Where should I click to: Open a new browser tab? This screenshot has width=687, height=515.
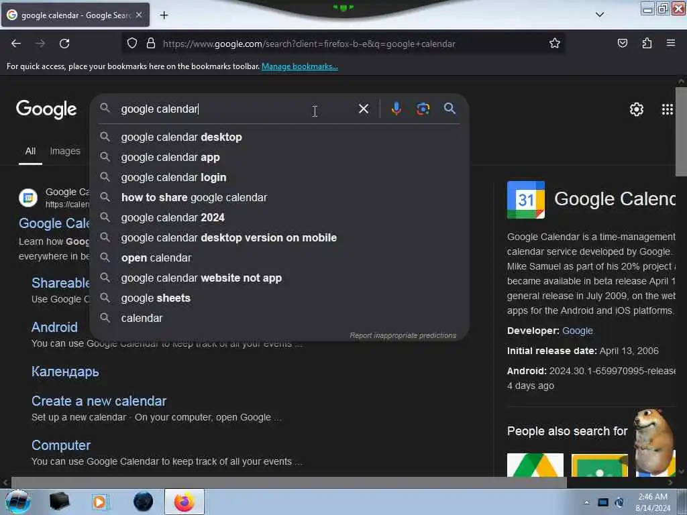(x=164, y=15)
